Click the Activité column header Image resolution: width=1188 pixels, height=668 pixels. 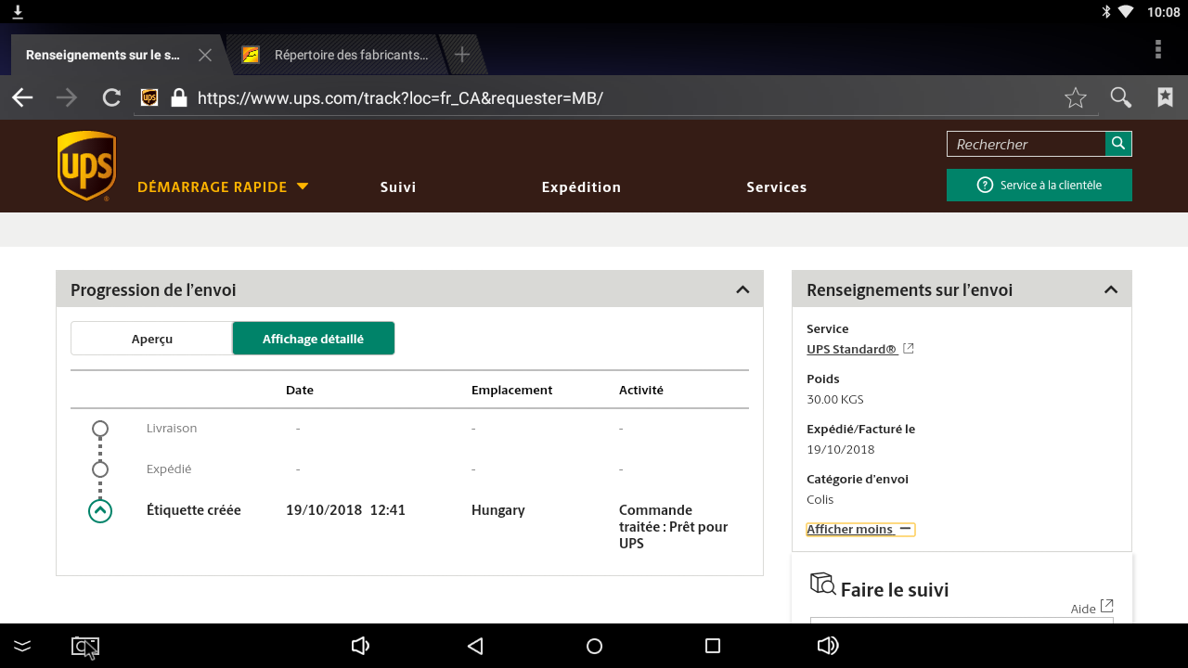(641, 390)
